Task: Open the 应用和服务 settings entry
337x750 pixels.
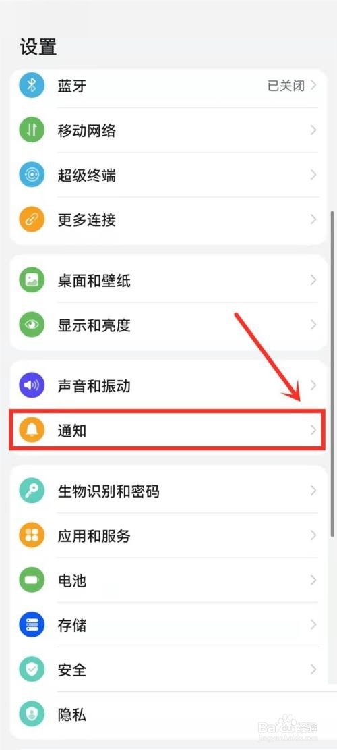Action: click(x=168, y=535)
